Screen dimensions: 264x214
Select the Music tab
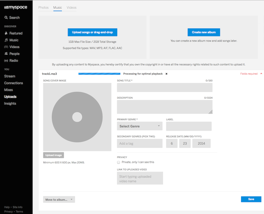(x=58, y=8)
